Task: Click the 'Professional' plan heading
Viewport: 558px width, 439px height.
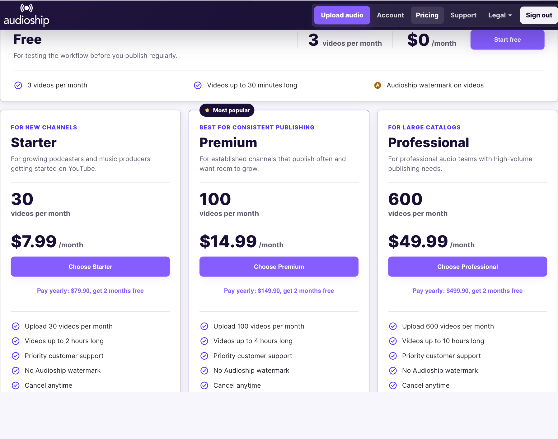Action: [429, 143]
